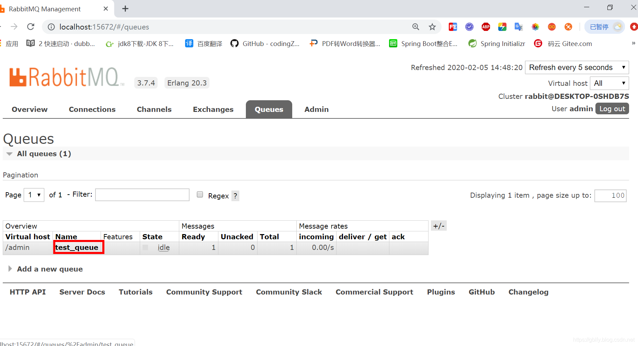638x346 pixels.
Task: Click the forward navigation arrow
Action: click(14, 27)
